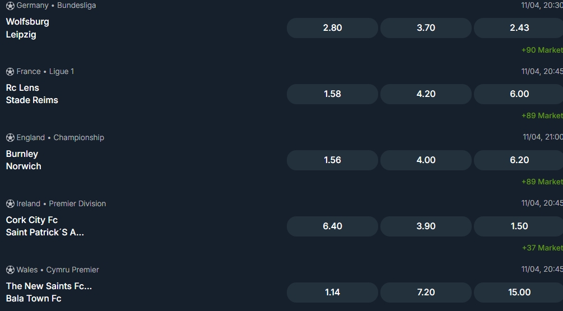This screenshot has height=311, width=563.
Task: Select Saint Patrick's away odds 1.50
Action: pos(519,226)
